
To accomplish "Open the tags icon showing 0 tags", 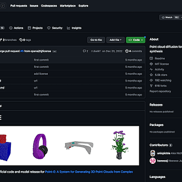I will point(21,40).
